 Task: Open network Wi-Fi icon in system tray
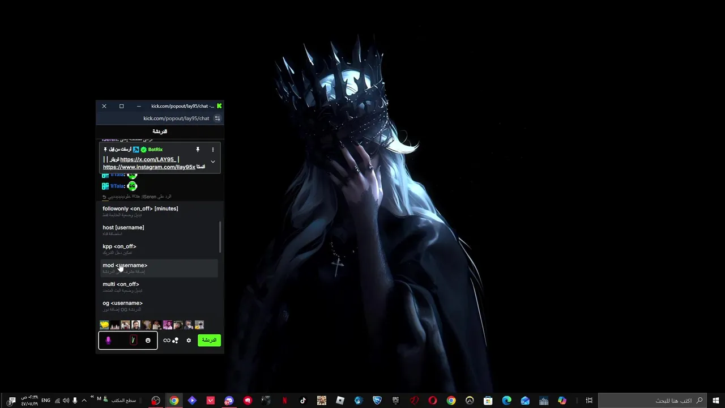point(57,401)
